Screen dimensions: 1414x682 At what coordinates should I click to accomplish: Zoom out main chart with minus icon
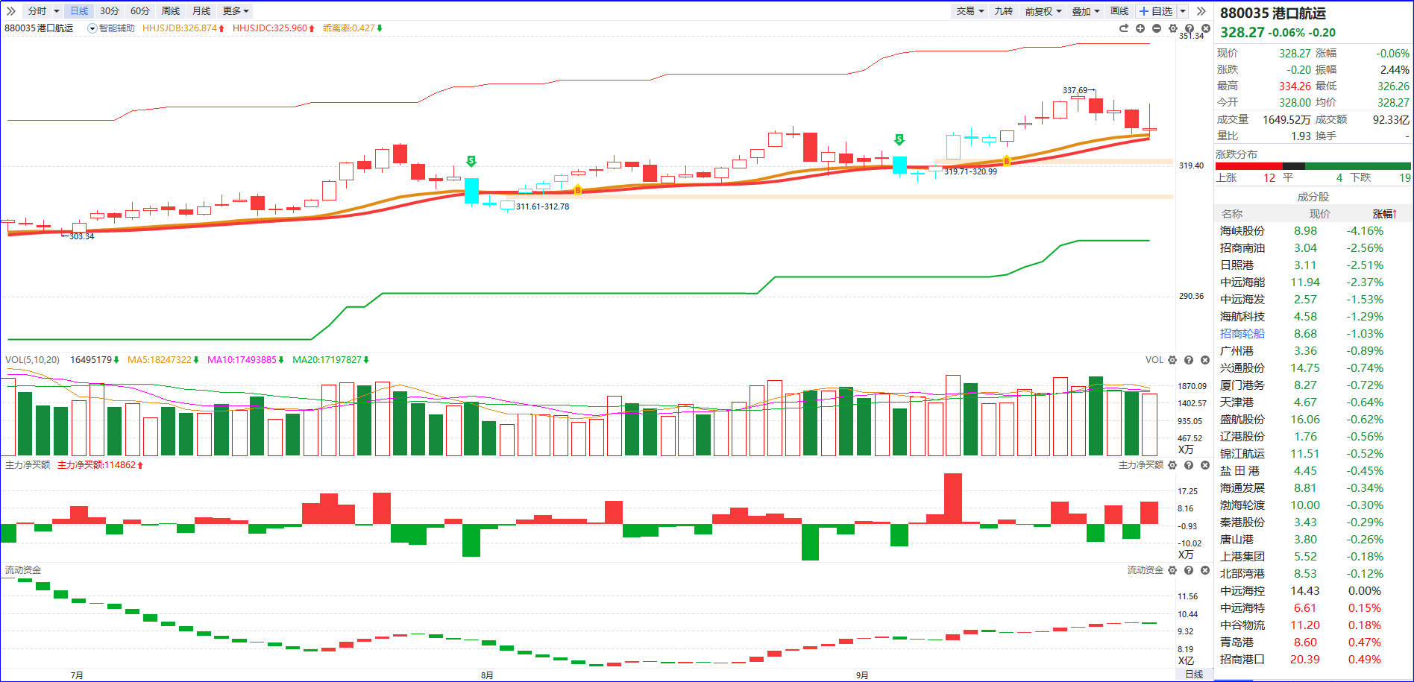click(x=1157, y=28)
